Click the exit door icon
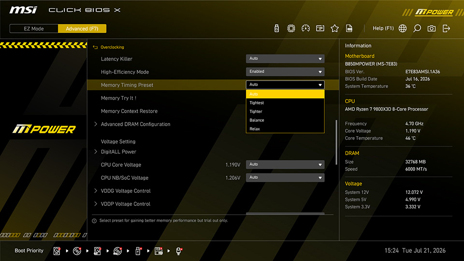This screenshot has height=261, width=464. click(x=446, y=29)
